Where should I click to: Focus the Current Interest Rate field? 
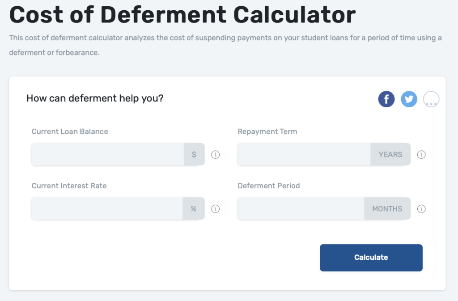(107, 208)
